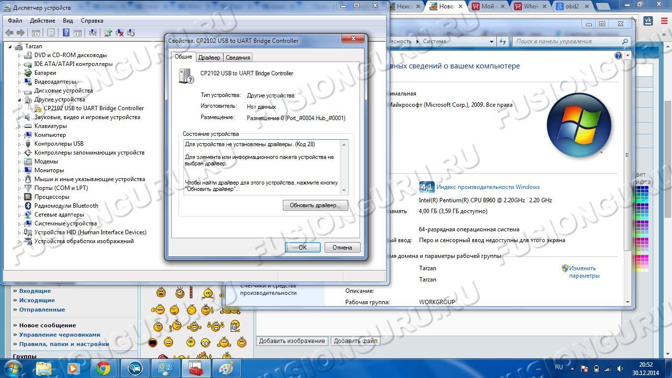This screenshot has height=378, width=672.
Task: Open the Control Panel address bar dropdown arrow
Action: click(x=491, y=42)
